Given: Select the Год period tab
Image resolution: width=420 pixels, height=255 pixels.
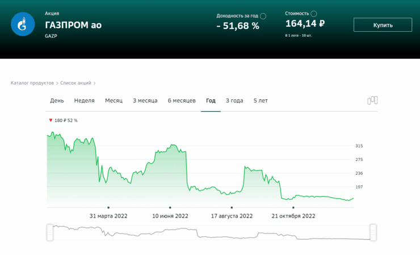Looking at the screenshot, I should pyautogui.click(x=211, y=100).
